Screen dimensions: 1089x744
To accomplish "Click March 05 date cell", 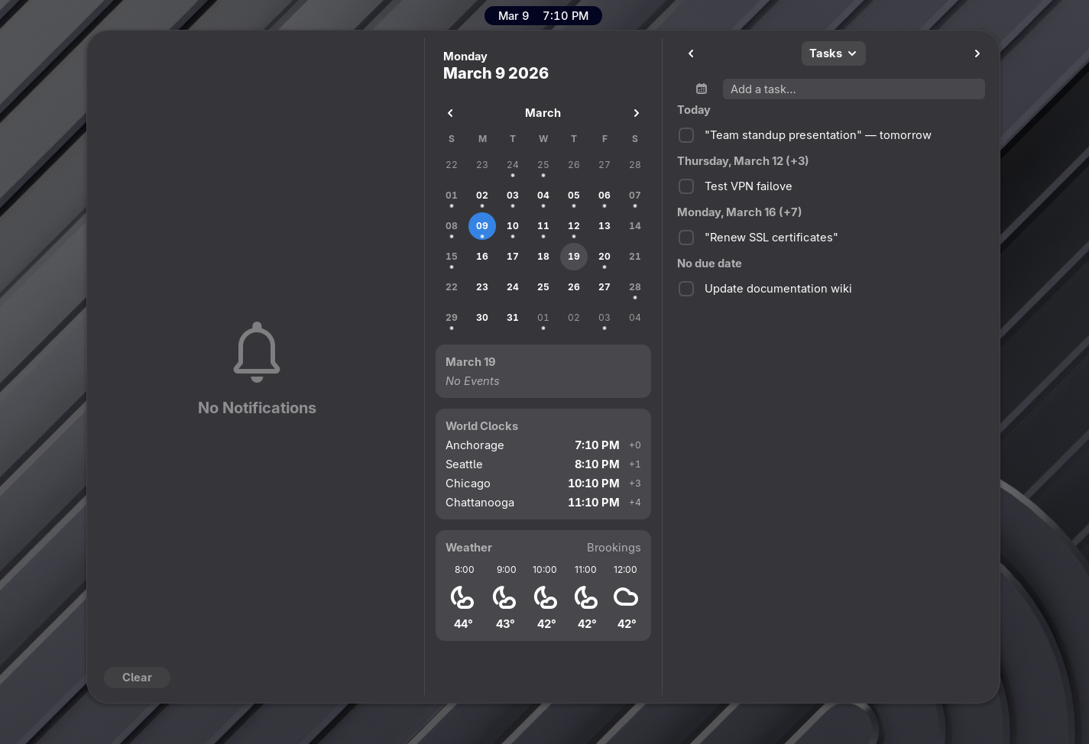I will pos(574,196).
